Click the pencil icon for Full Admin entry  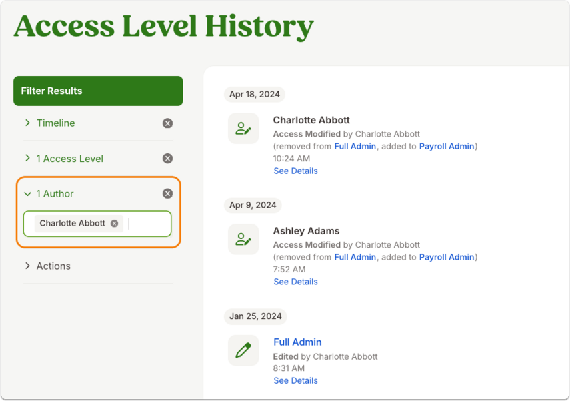click(x=243, y=350)
